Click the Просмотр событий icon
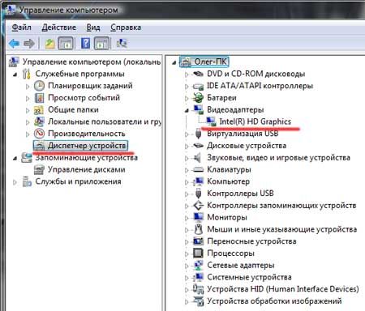365x311 pixels. coord(39,98)
